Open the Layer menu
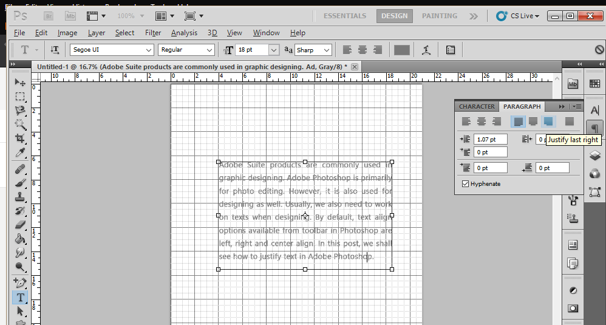This screenshot has height=325, width=606. point(96,33)
